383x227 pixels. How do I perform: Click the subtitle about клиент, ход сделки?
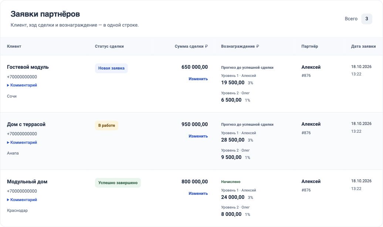[75, 25]
